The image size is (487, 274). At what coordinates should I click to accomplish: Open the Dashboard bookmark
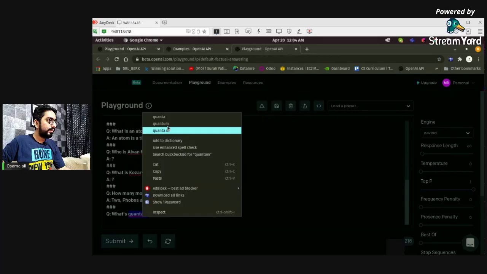(x=337, y=68)
